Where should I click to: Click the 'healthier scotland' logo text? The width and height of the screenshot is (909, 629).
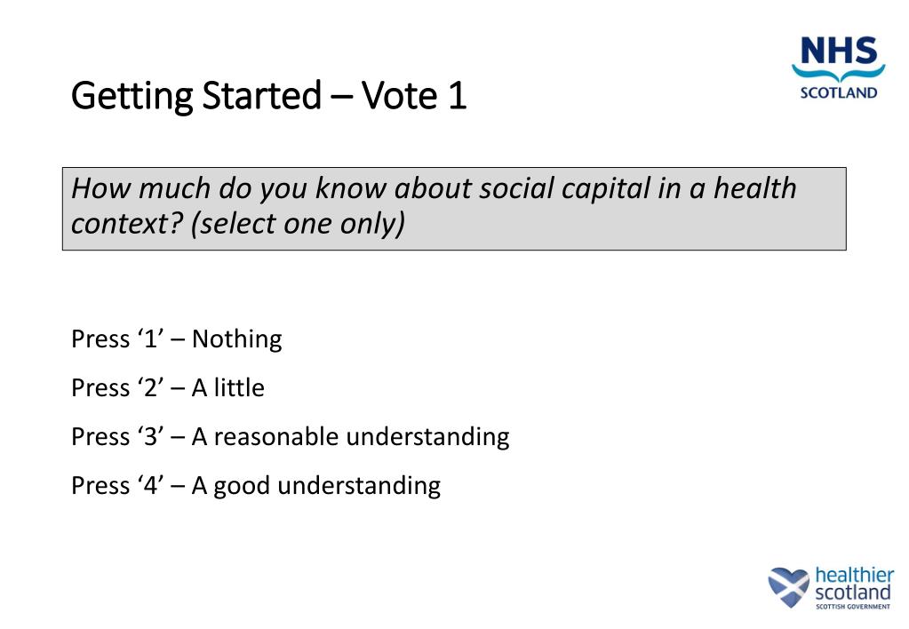[853, 585]
